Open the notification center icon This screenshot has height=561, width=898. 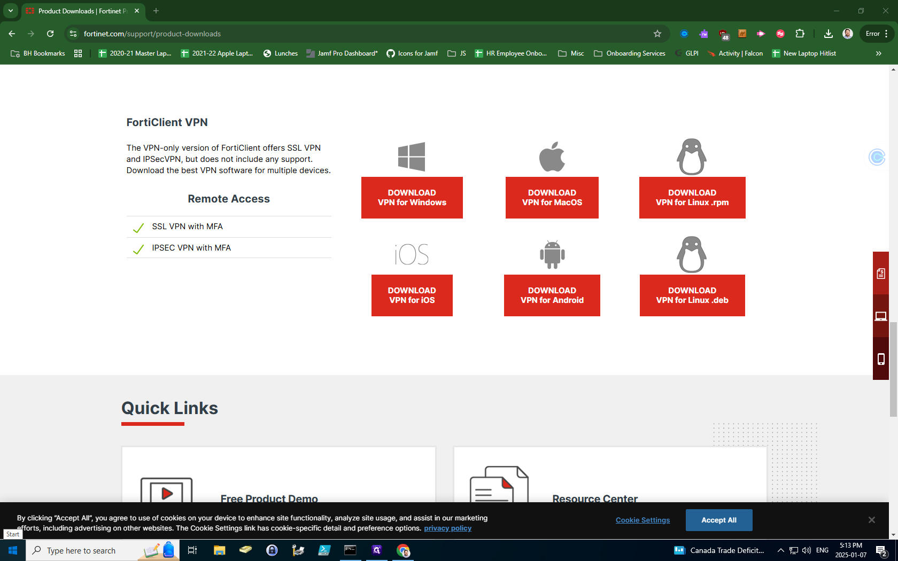tap(882, 550)
